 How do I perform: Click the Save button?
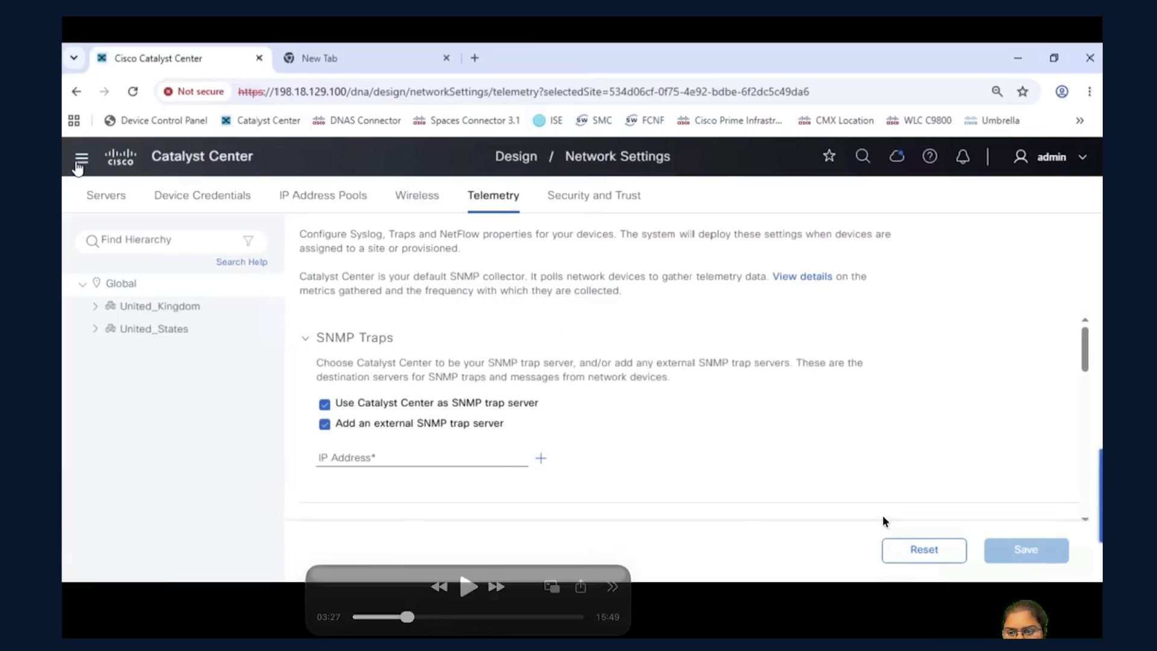point(1026,550)
